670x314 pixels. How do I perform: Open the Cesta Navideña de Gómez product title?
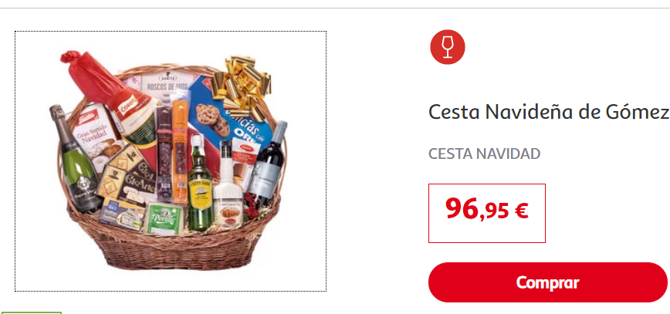point(549,113)
